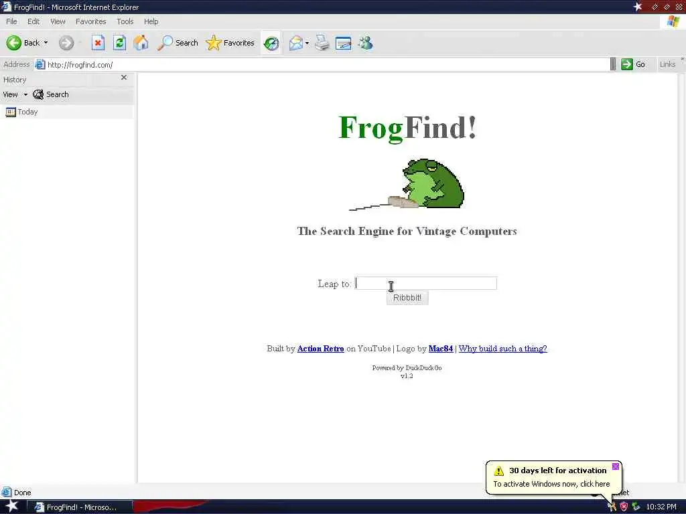Click the grey Forward arrow button

click(x=66, y=43)
